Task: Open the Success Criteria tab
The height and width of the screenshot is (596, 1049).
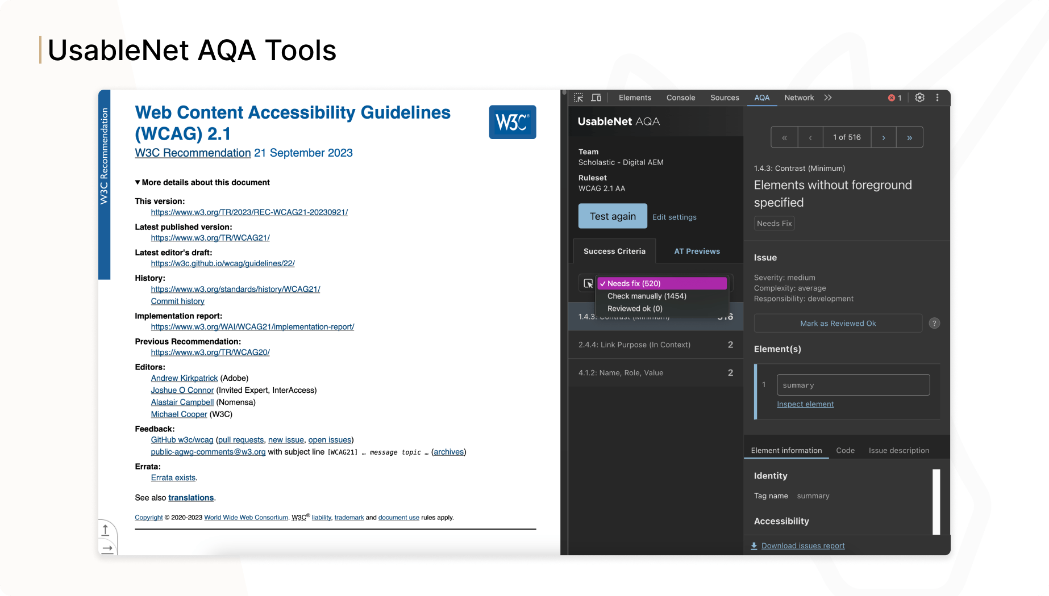Action: tap(614, 251)
